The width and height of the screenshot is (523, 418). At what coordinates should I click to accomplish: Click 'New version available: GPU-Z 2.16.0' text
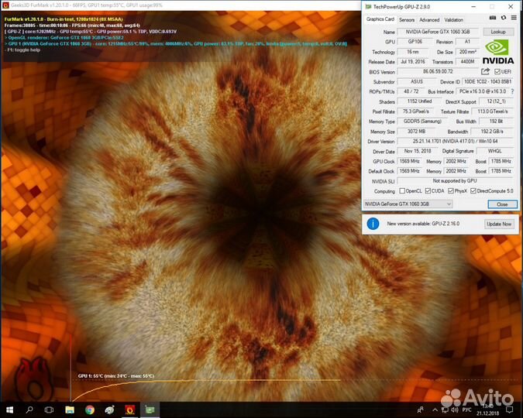[423, 224]
